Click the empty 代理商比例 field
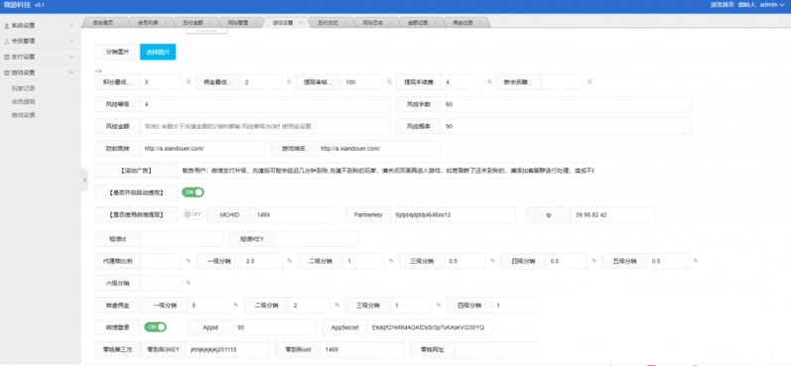791x366 pixels. pyautogui.click(x=161, y=261)
